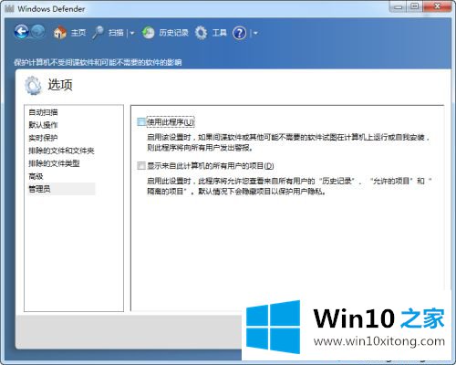The width and height of the screenshot is (456, 365).
Task: Click the forward navigation arrow
Action: click(38, 32)
